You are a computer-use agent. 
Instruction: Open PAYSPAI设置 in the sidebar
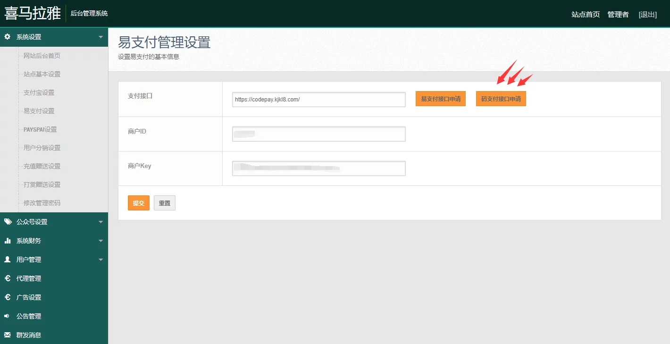(40, 129)
